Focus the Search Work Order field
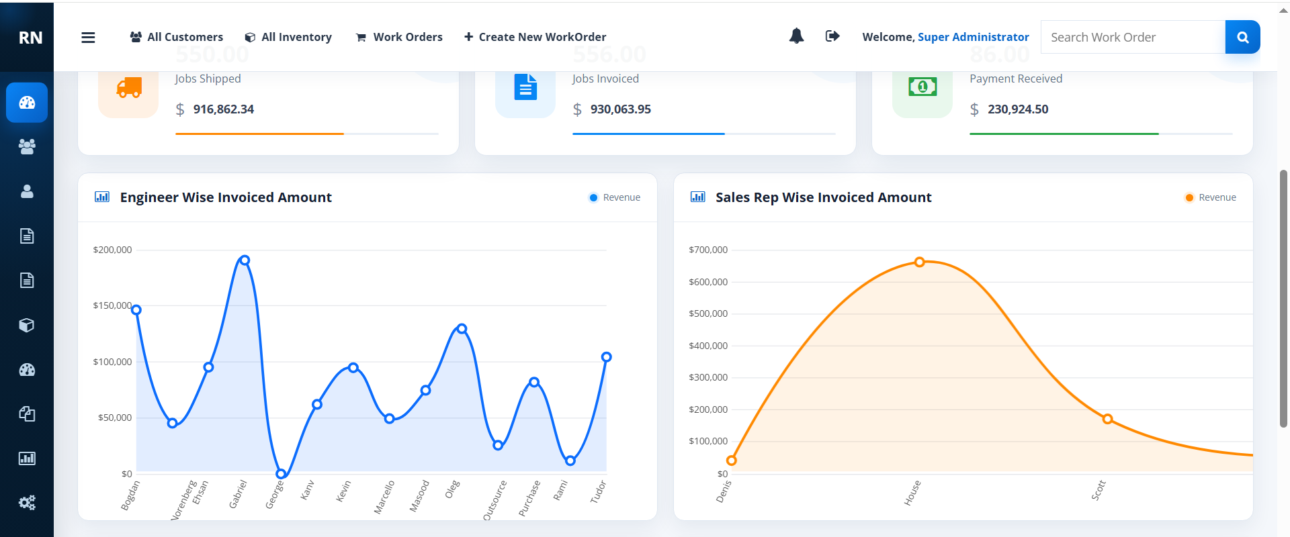 click(x=1133, y=37)
